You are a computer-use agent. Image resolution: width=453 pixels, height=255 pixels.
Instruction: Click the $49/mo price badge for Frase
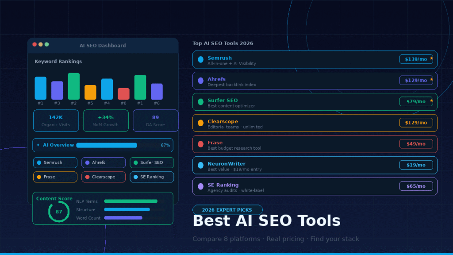416,144
